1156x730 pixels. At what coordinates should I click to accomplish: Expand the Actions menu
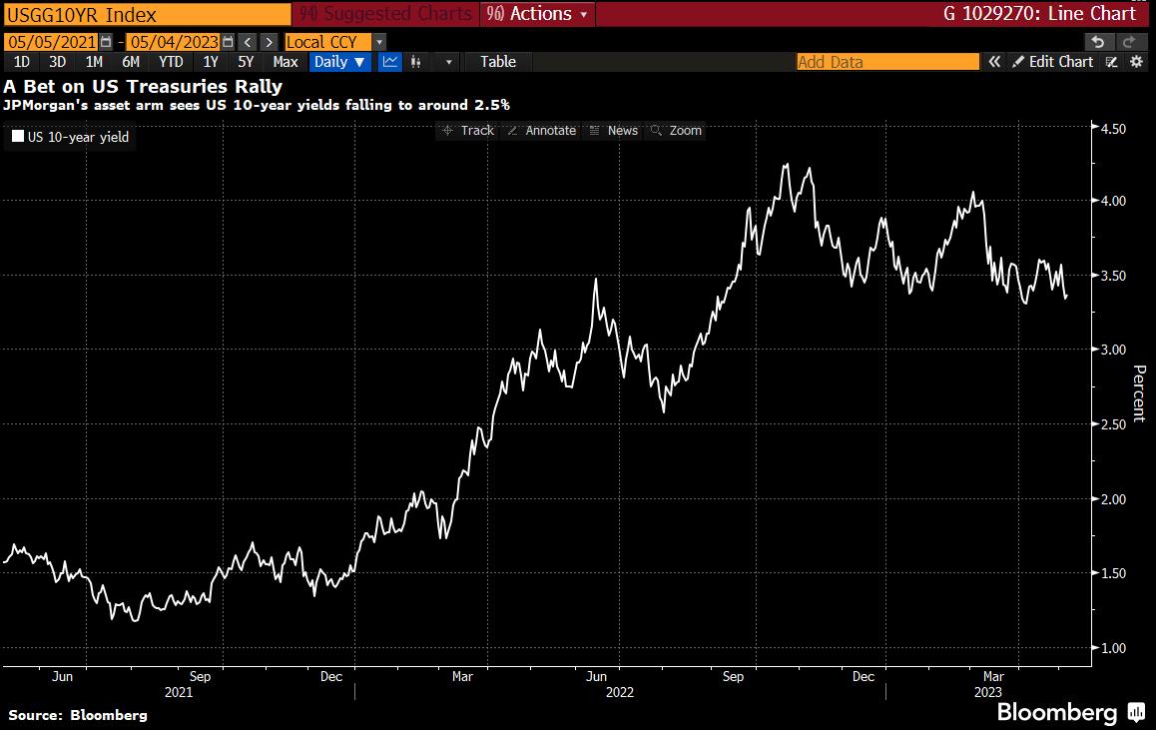point(537,13)
